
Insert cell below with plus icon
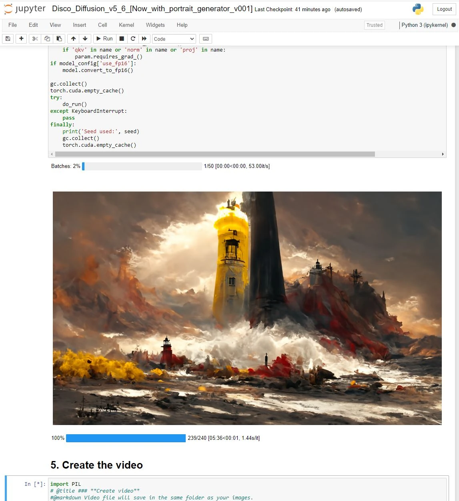coord(21,39)
